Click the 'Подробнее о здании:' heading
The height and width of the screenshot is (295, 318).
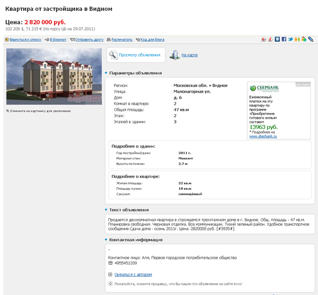point(133,146)
